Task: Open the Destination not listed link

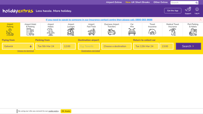Action: tap(90, 51)
